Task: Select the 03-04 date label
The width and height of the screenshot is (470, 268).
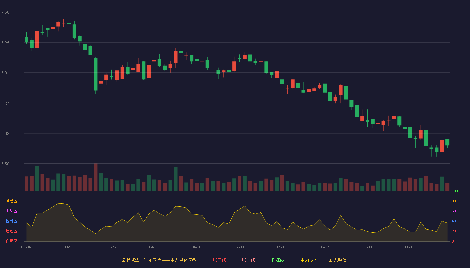Action: click(x=26, y=247)
